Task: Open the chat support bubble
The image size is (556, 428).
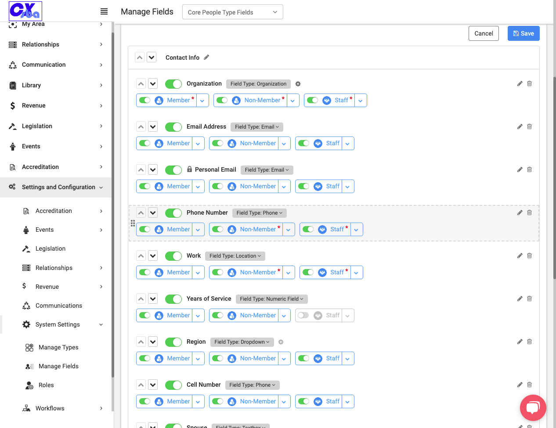Action: point(533,408)
